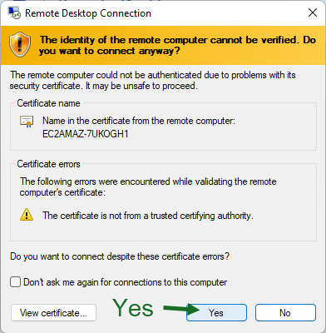Click the identity cannot be verified banner text

[177, 45]
